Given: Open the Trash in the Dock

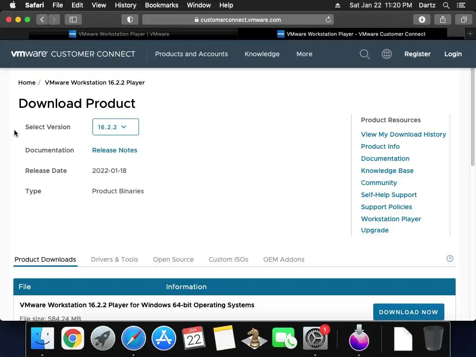Looking at the screenshot, I should 433,338.
